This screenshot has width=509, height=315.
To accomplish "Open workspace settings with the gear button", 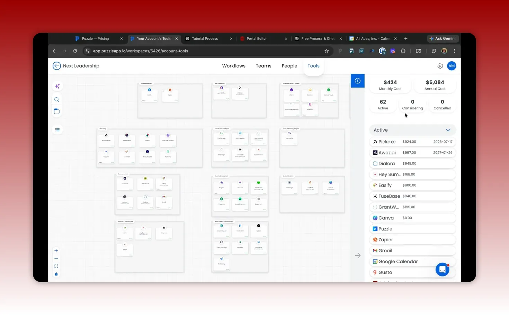I will click(440, 66).
